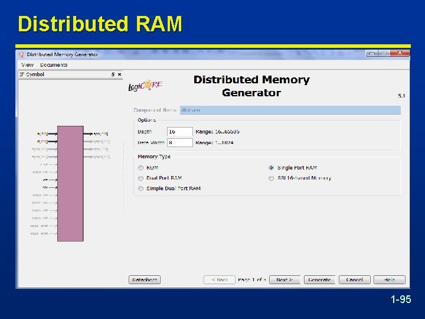This screenshot has width=425, height=319.
Task: Maximize the Distributed Memory Generator window
Action: point(384,53)
